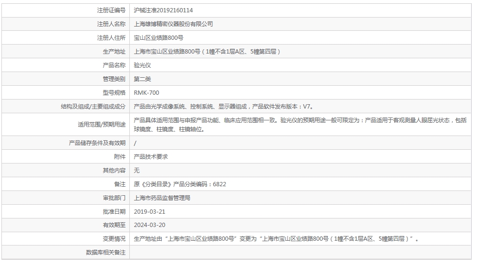
Task: Select approval department 上海市药品监督管理局
Action: click(x=162, y=198)
